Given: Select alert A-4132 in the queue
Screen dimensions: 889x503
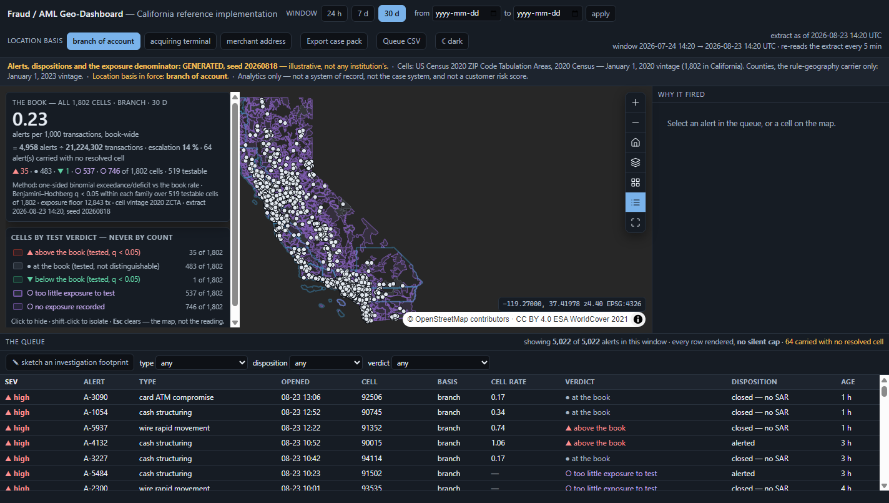Looking at the screenshot, I should coord(440,443).
